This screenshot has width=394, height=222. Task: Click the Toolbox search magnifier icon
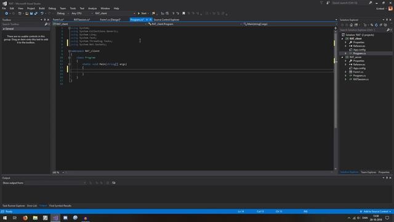coord(46,24)
